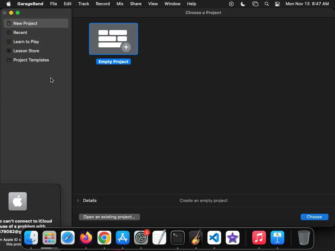This screenshot has width=335, height=251.
Task: Open the Music app from the Dock
Action: pos(259,238)
